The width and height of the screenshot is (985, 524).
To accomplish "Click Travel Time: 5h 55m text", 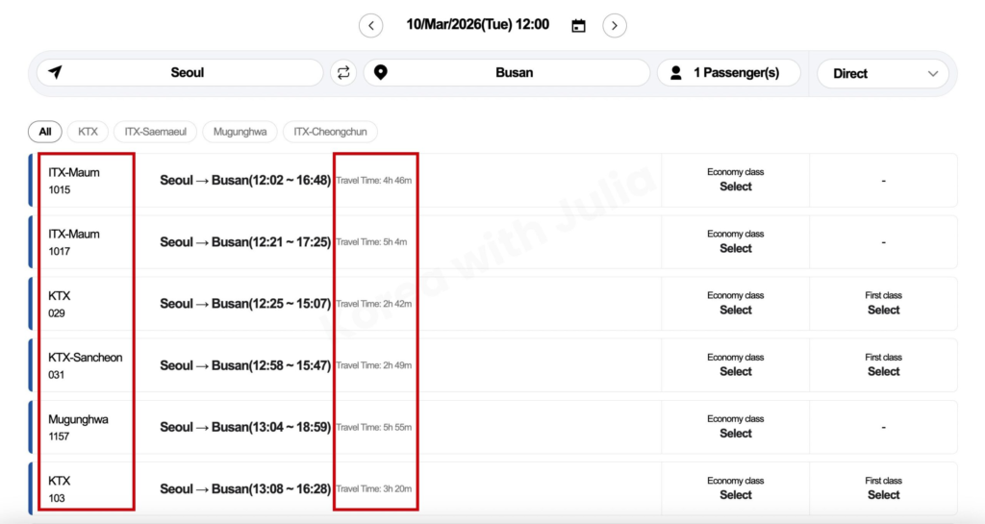I will click(374, 427).
